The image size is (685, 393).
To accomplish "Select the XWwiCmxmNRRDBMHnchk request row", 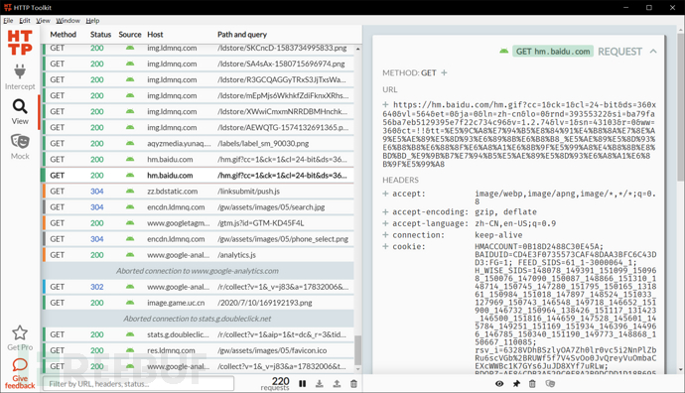I will coord(199,111).
